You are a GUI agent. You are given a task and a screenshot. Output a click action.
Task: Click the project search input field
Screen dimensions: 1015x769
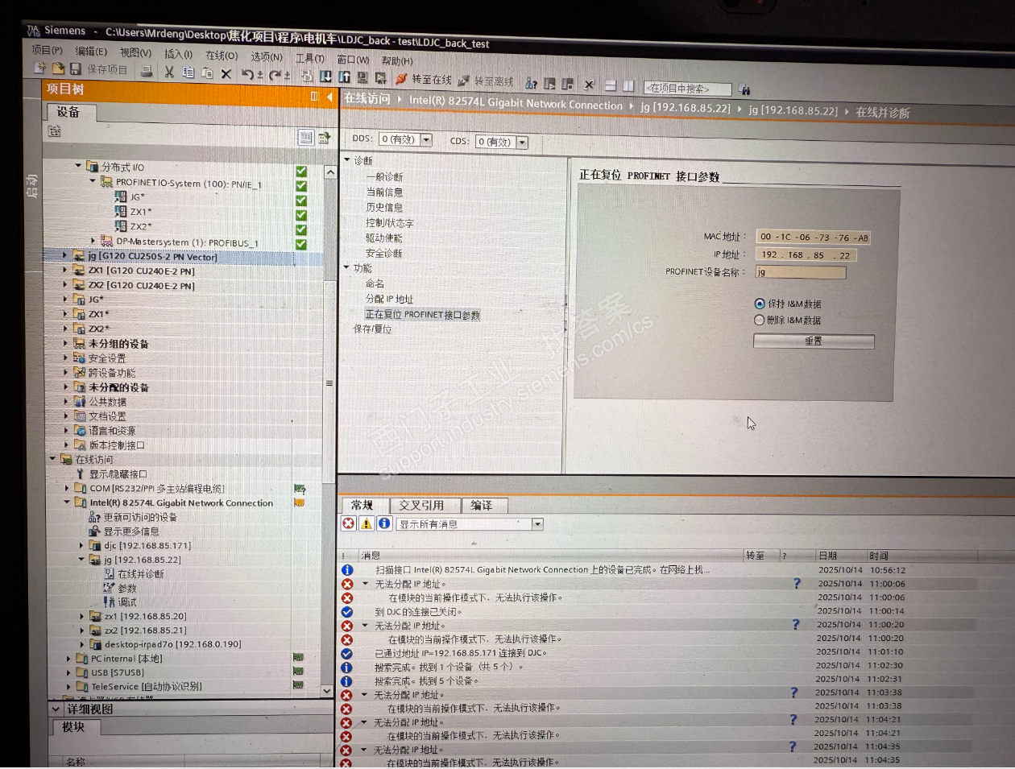click(687, 88)
